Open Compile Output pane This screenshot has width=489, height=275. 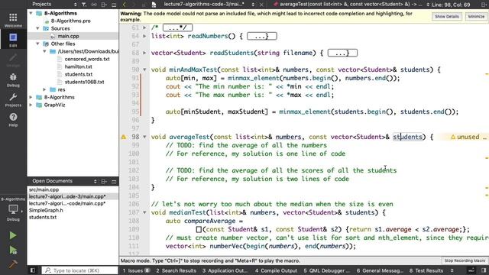(276, 270)
